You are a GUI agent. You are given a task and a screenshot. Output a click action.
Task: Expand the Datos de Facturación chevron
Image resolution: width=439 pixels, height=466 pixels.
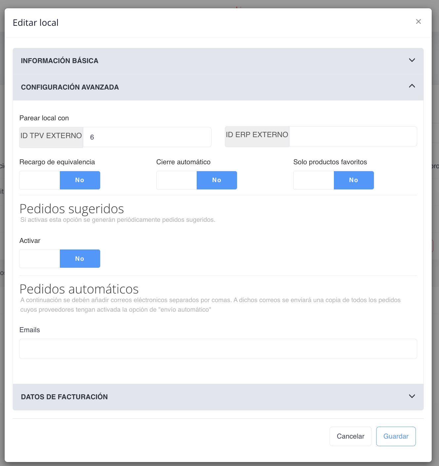tap(412, 396)
